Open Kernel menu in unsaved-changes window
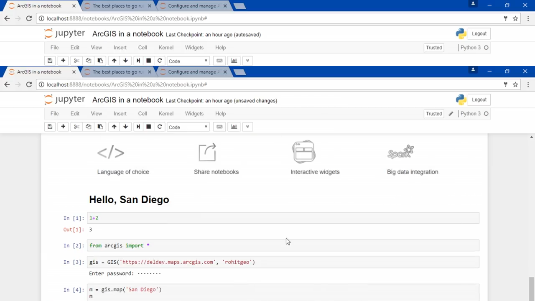This screenshot has width=535, height=301. click(x=166, y=114)
